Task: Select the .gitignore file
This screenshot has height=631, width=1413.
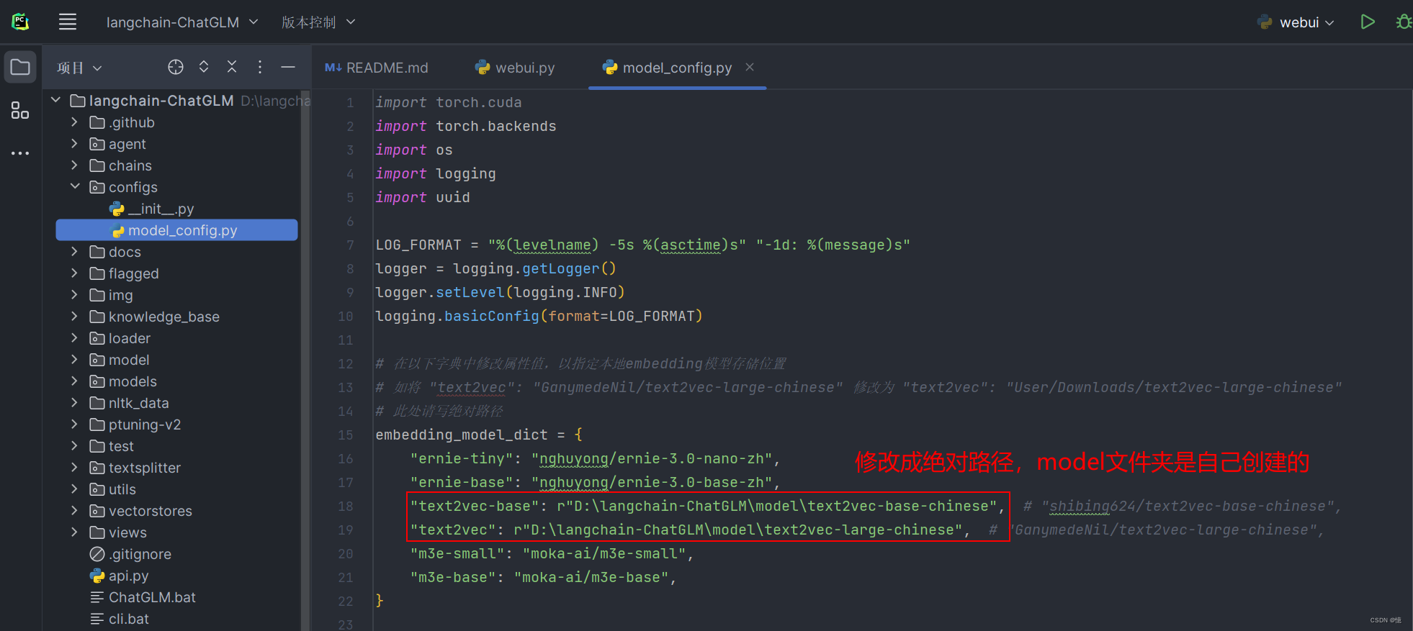Action: click(x=130, y=554)
